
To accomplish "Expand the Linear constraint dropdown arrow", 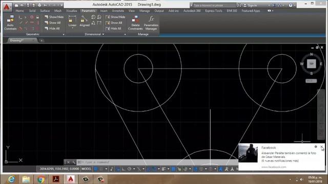I will [72, 28].
